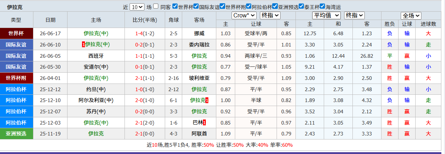The width and height of the screenshot is (445, 154).
Task: Toggle the 同客 checkbox
Action: 156,7
